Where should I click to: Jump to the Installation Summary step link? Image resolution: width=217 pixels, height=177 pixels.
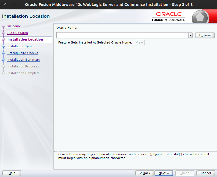coord(24,60)
